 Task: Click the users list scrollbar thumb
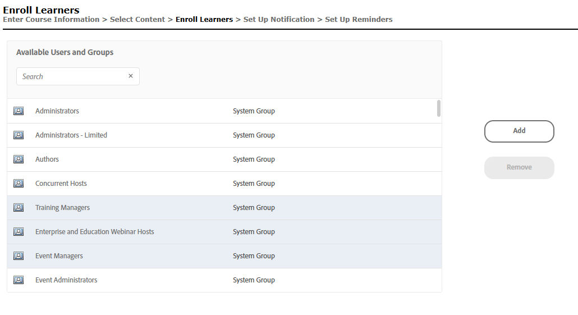coord(439,108)
